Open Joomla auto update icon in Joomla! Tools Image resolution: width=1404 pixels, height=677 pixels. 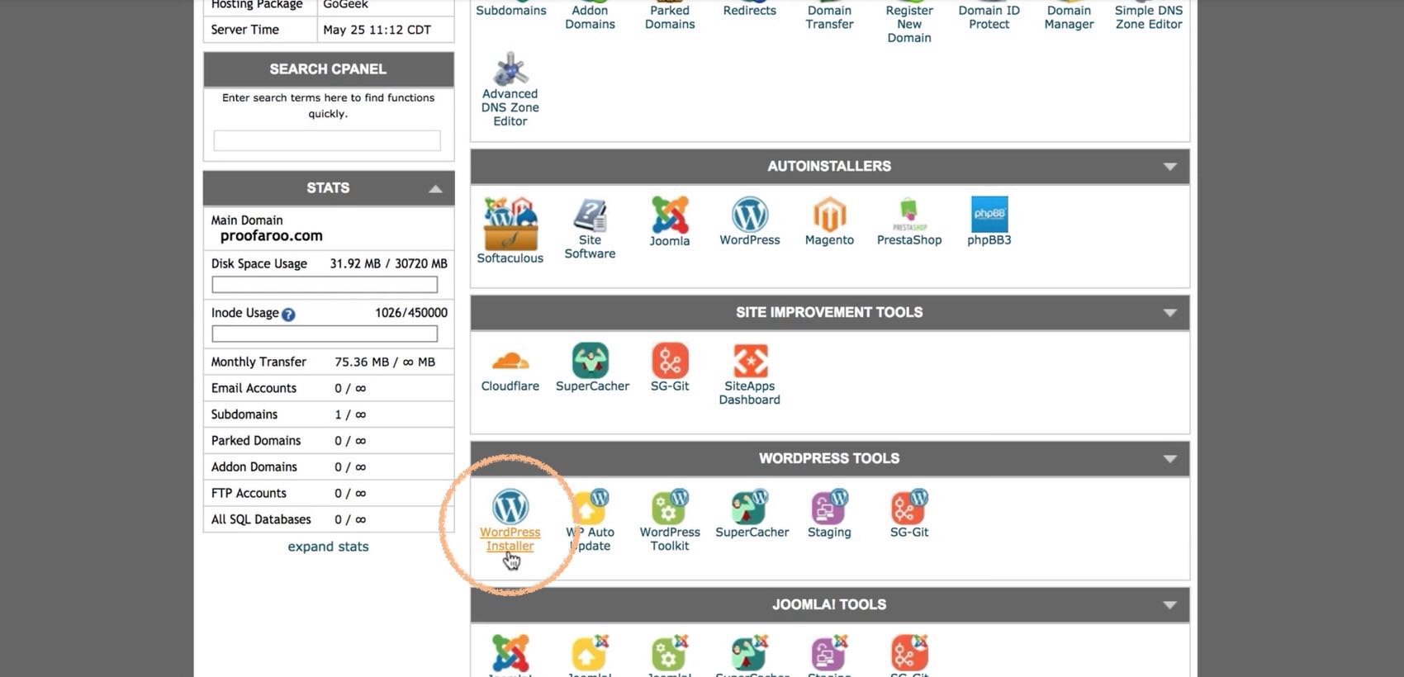pos(590,653)
